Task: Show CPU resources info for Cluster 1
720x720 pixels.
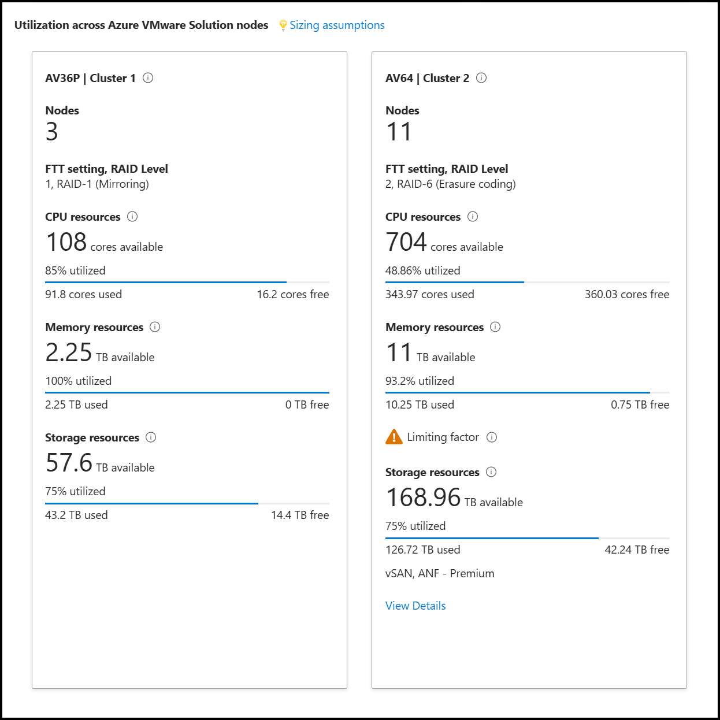Action: [x=132, y=217]
